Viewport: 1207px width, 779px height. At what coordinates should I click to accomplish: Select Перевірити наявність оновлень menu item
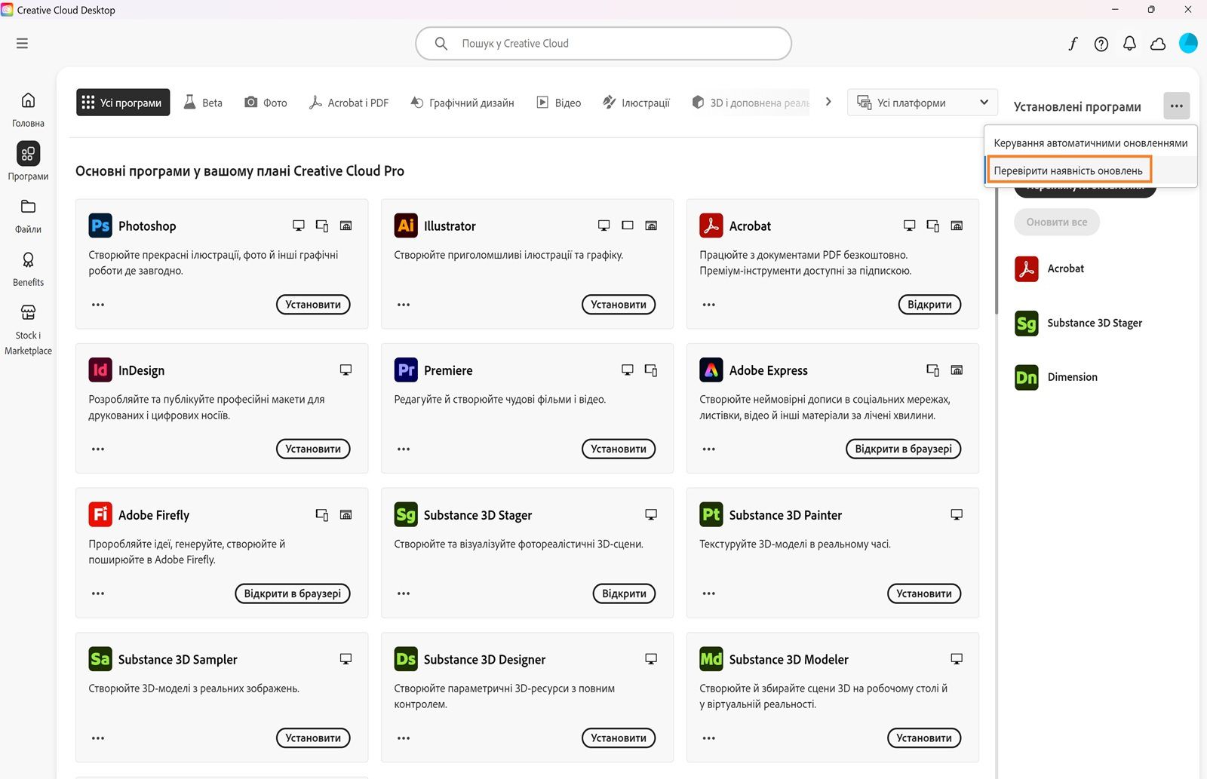click(1068, 170)
